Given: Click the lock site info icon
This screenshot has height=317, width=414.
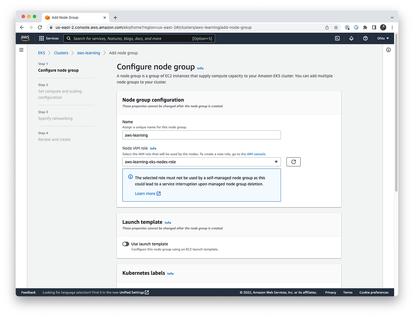Looking at the screenshot, I should (x=51, y=27).
